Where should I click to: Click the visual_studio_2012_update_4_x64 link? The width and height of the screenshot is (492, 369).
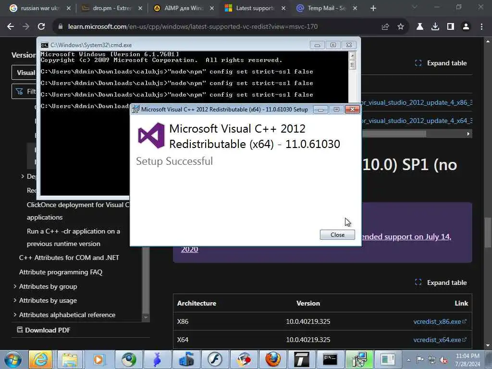tap(417, 121)
